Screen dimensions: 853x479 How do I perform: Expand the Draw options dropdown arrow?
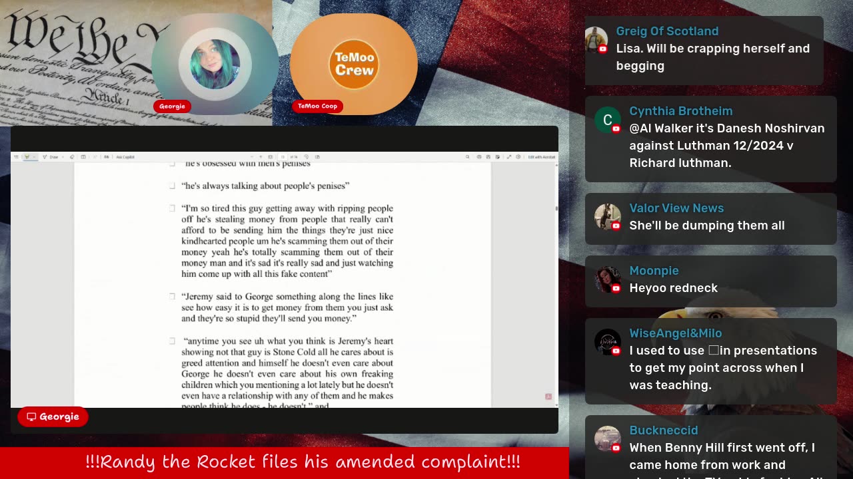click(x=63, y=157)
